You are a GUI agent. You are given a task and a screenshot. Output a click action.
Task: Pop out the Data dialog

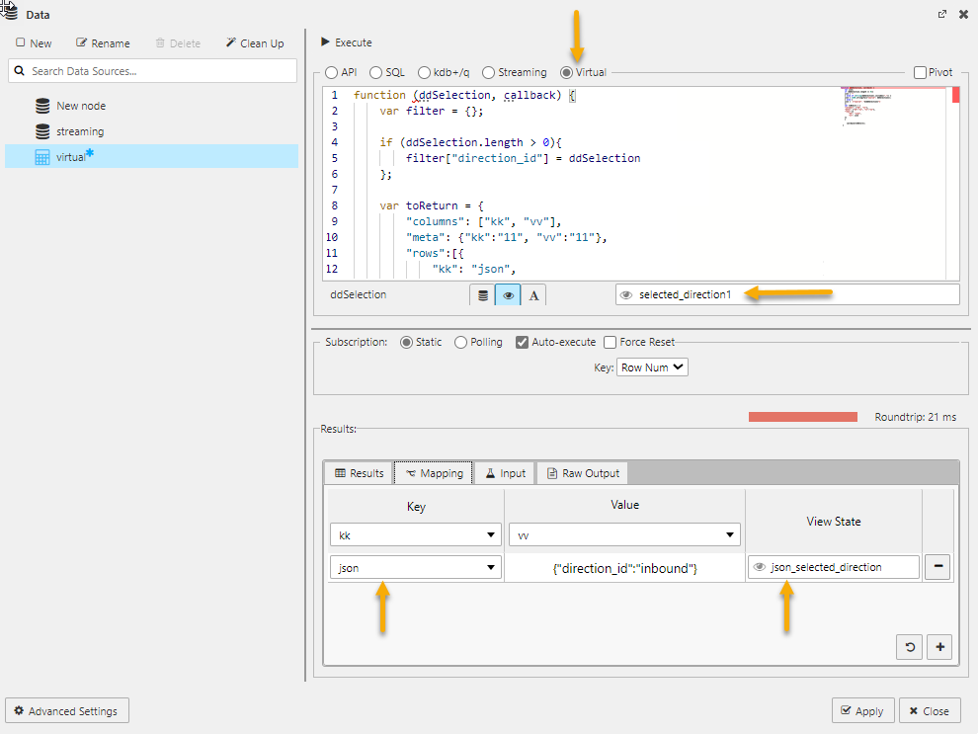pyautogui.click(x=941, y=14)
